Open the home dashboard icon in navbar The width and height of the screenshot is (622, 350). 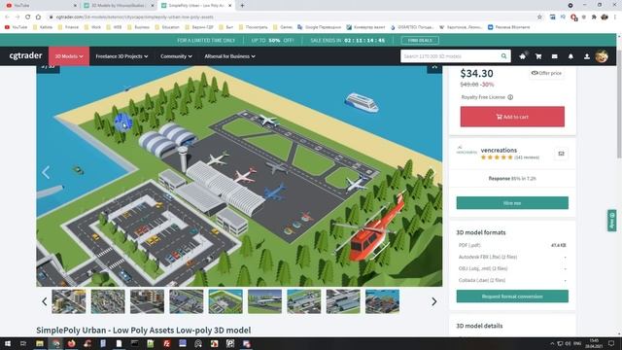pyautogui.click(x=523, y=56)
